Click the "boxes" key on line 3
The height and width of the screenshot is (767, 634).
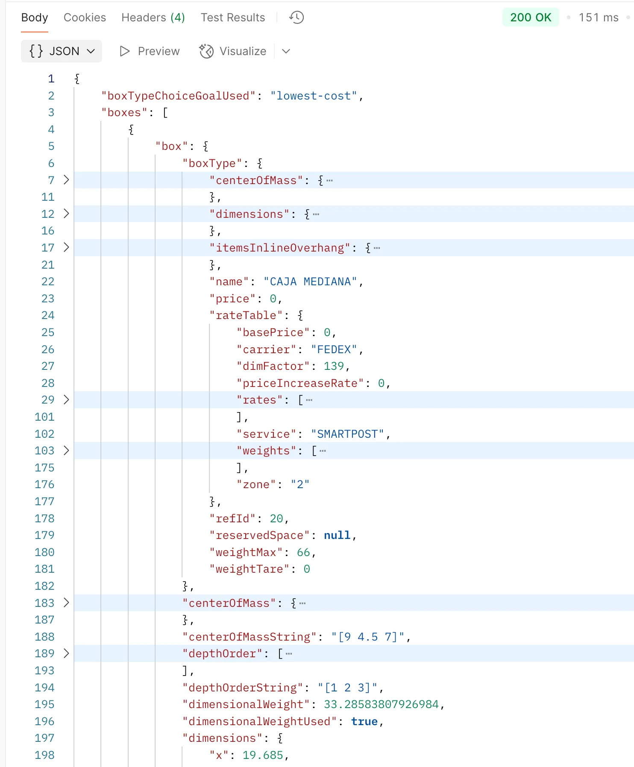click(124, 112)
